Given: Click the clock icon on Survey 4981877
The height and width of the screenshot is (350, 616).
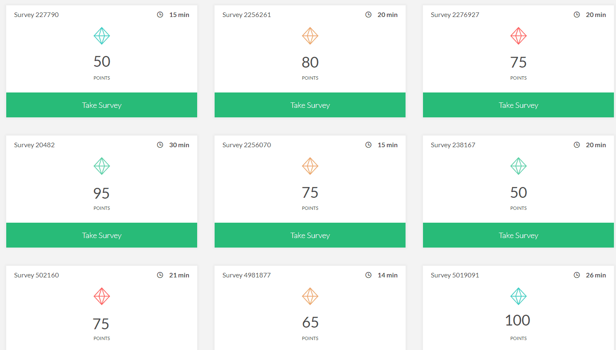Looking at the screenshot, I should click(x=368, y=275).
